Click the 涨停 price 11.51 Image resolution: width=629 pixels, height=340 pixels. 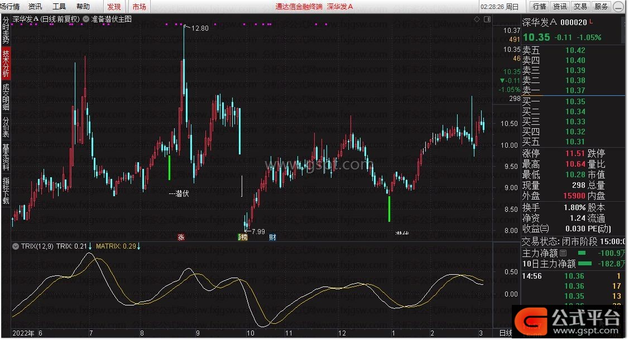pos(575,154)
